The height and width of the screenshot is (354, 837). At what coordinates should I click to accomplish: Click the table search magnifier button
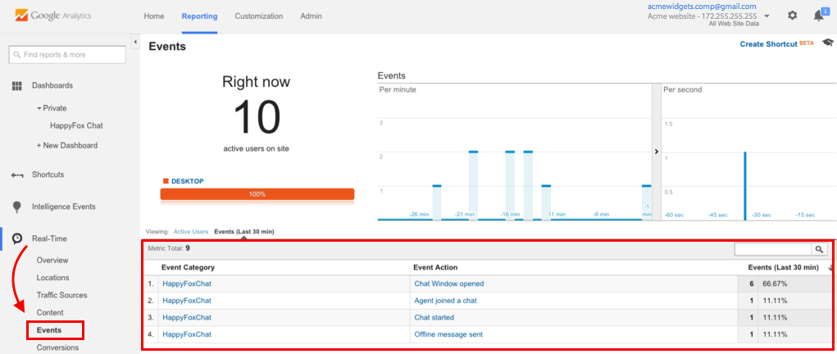pyautogui.click(x=820, y=249)
